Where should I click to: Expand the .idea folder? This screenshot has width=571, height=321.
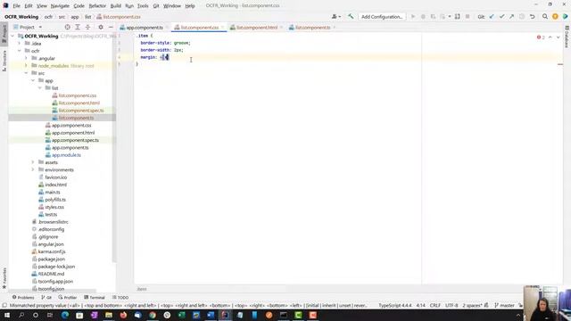pyautogui.click(x=20, y=44)
